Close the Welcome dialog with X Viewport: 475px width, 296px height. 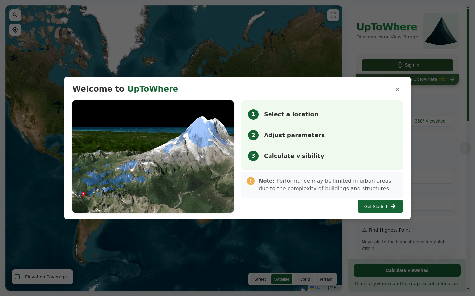coord(397,90)
